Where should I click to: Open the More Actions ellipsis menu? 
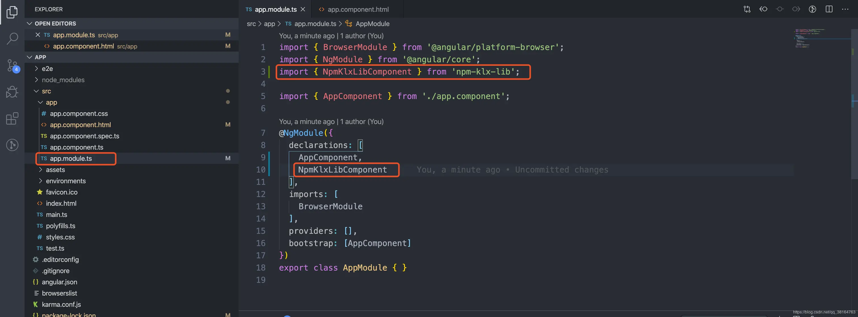point(845,9)
